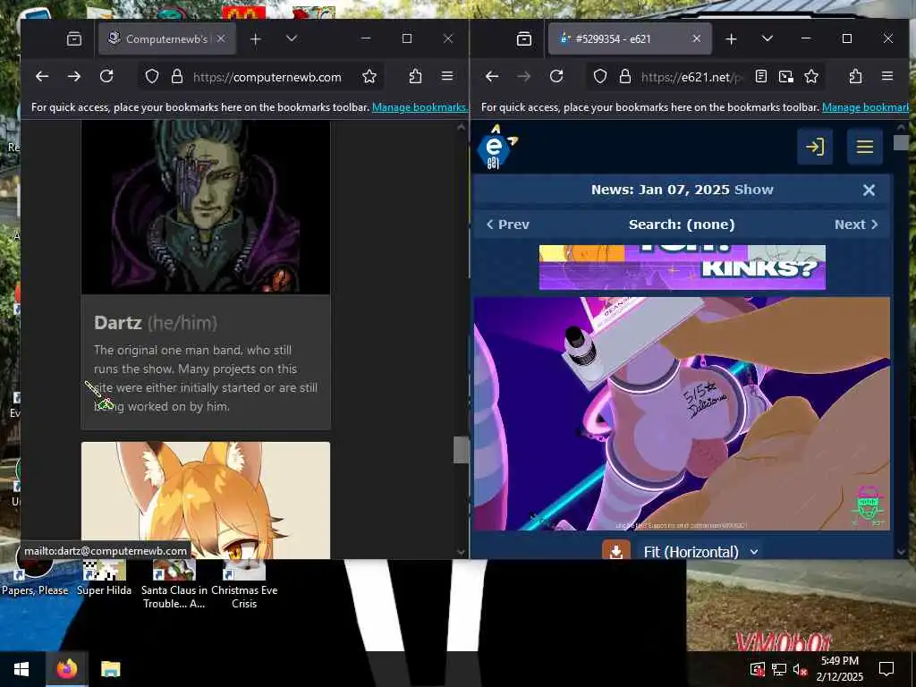Open the notification action center

886,669
